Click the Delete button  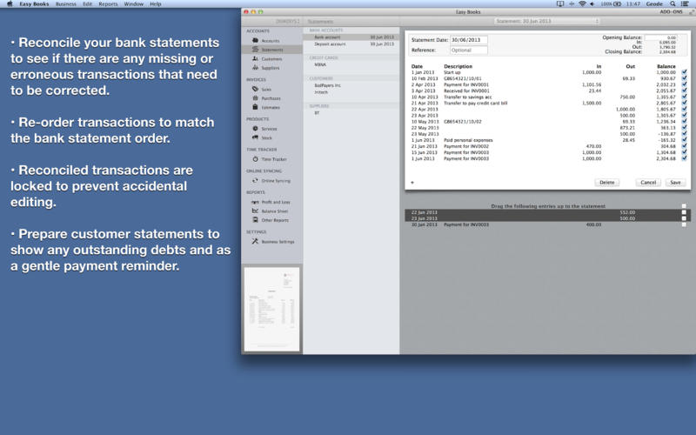(606, 183)
